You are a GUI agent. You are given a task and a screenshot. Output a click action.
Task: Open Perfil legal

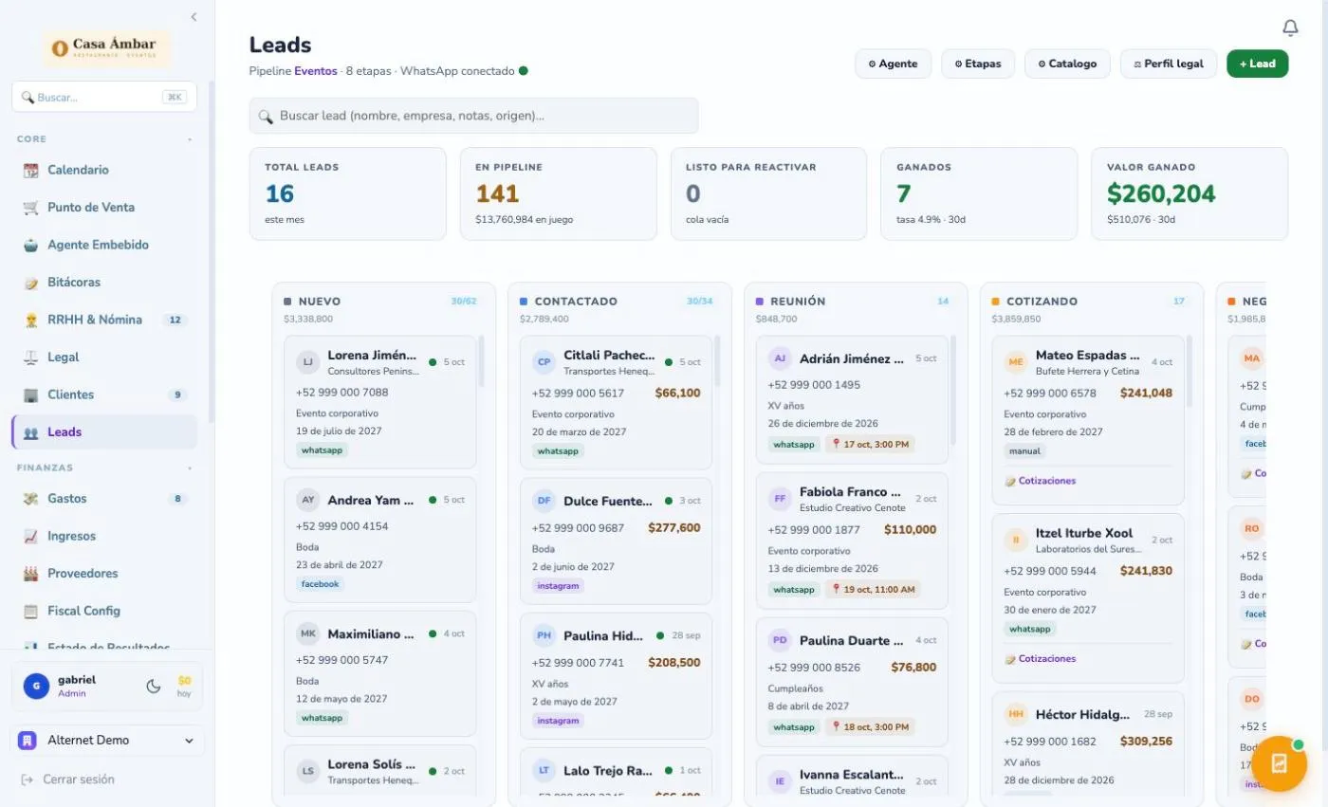pyautogui.click(x=1168, y=64)
